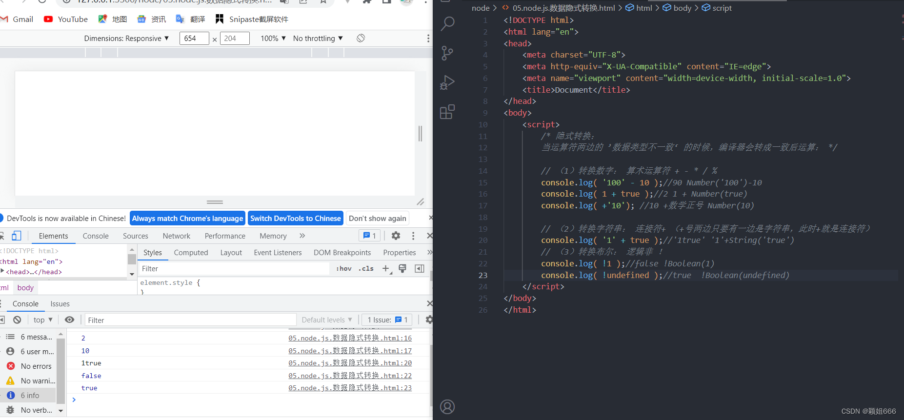Toggle the :hov element state panel
Screen dimensions: 904x420
click(x=344, y=268)
